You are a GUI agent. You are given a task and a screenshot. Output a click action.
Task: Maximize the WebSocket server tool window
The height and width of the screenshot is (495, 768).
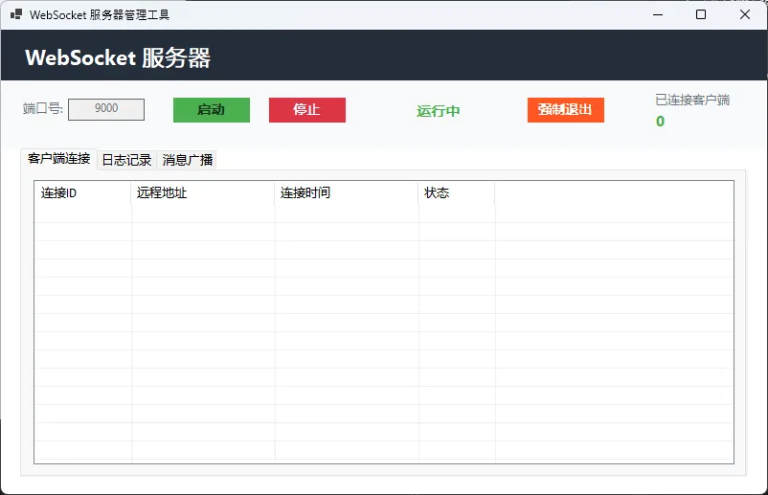tap(701, 15)
